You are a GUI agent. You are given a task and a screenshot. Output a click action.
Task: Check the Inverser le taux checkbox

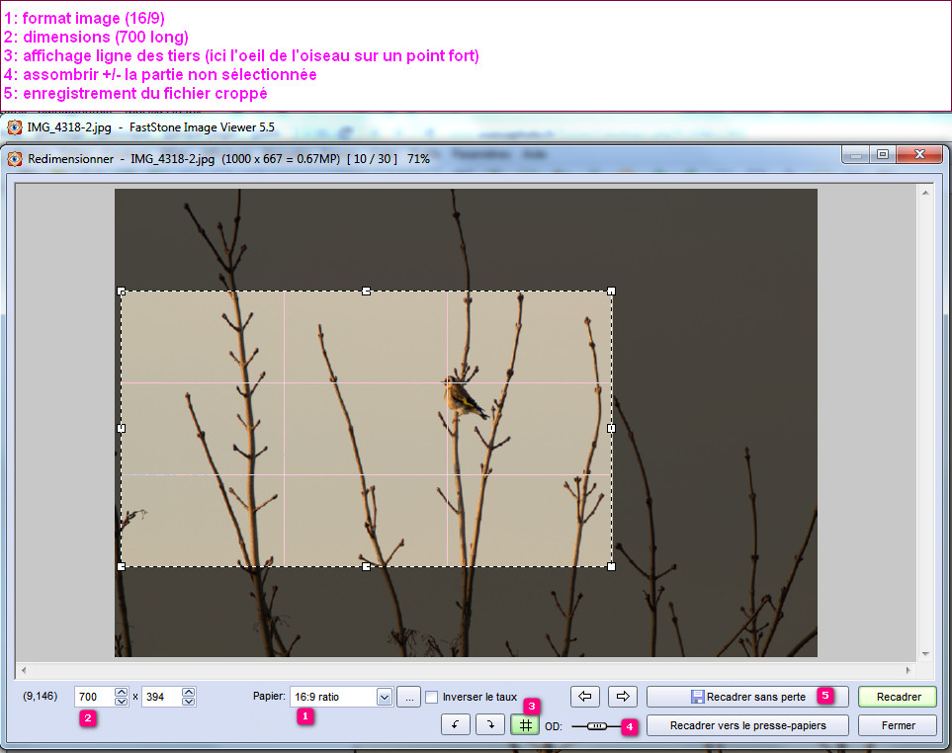pos(432,698)
